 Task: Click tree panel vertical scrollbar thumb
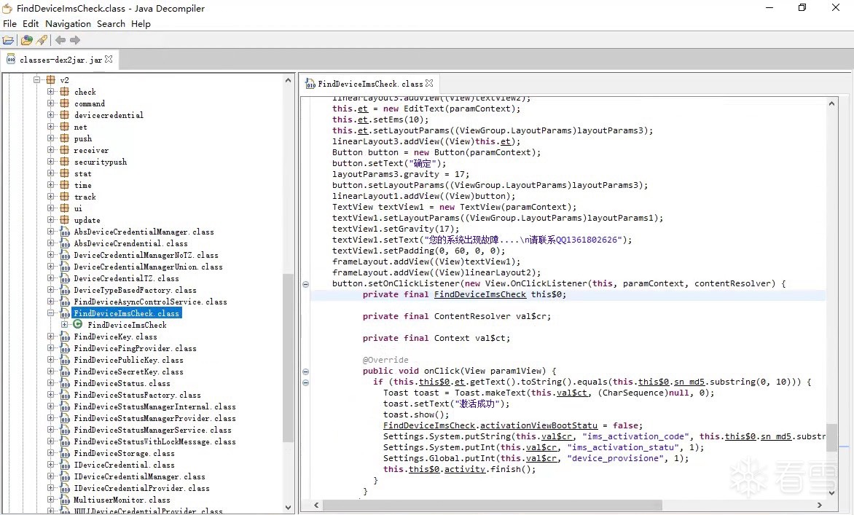pyautogui.click(x=288, y=357)
